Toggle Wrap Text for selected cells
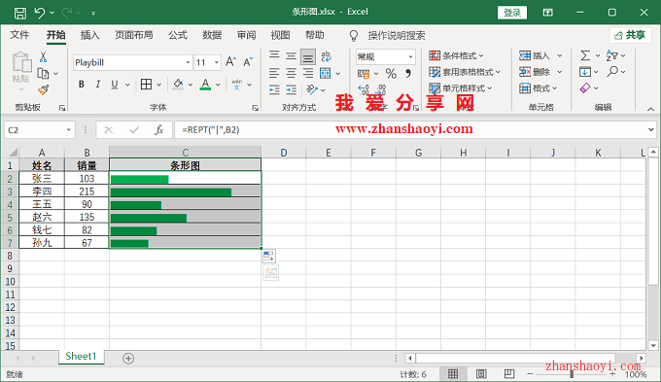 click(x=326, y=56)
